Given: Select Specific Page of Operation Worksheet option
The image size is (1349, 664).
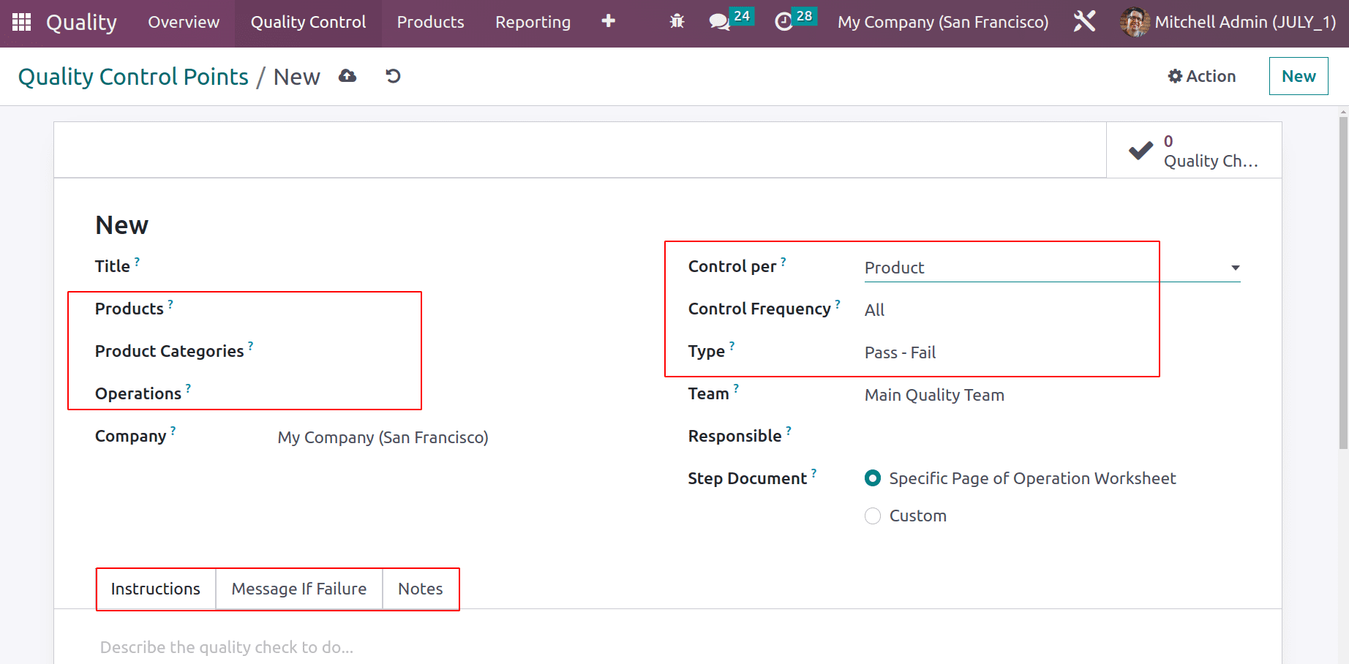Looking at the screenshot, I should 873,478.
